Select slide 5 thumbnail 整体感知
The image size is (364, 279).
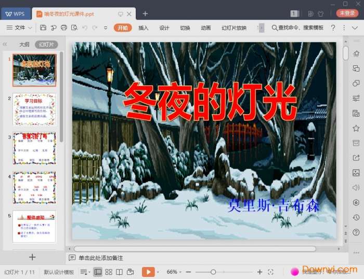click(x=34, y=227)
